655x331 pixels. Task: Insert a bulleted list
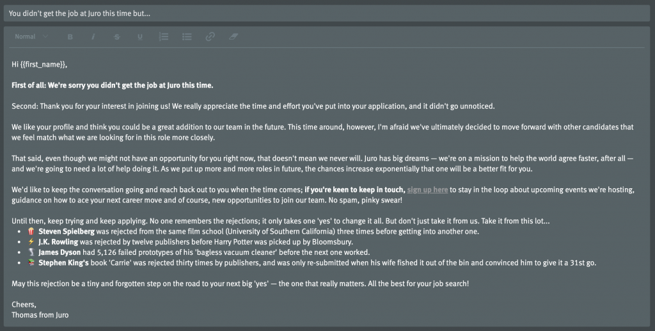(x=187, y=36)
